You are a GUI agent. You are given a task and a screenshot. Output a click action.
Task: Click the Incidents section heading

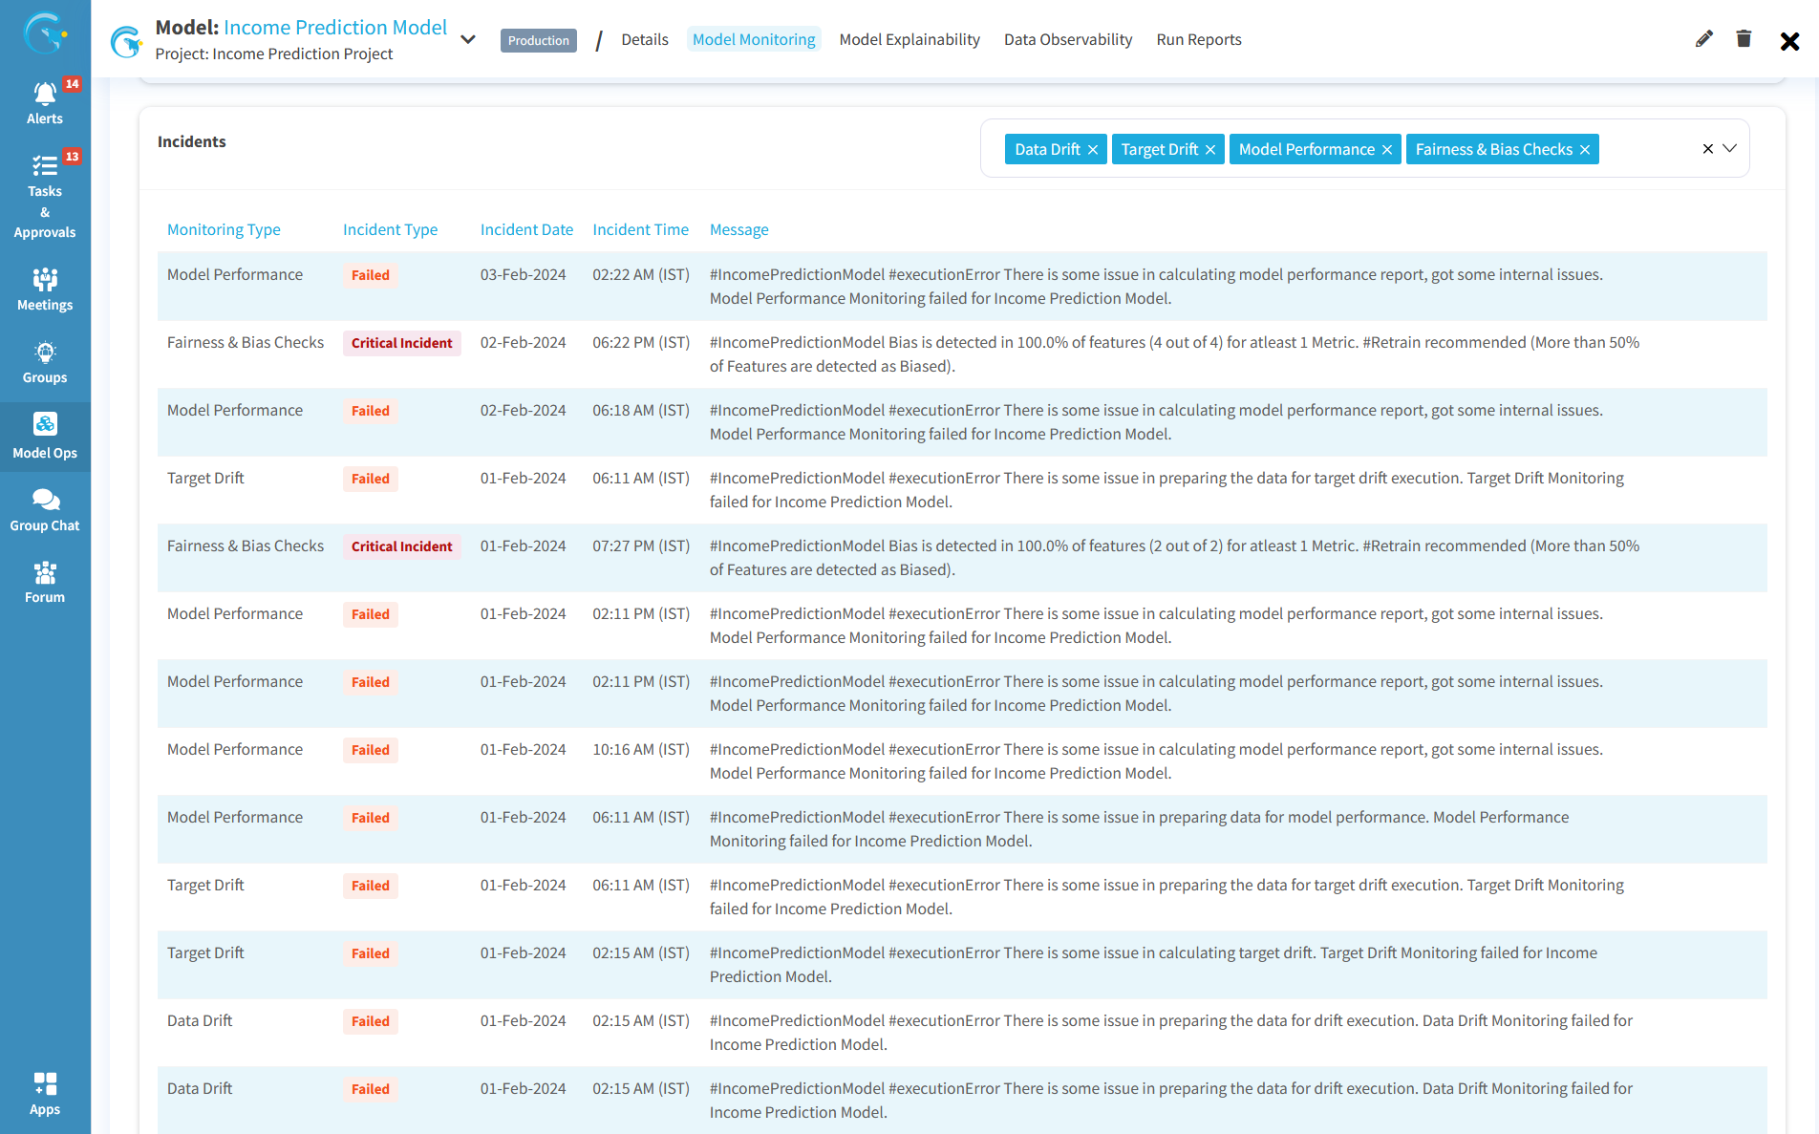pos(192,141)
